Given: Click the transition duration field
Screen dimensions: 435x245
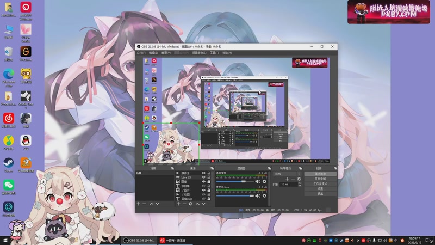Looking at the screenshot, I should (x=289, y=185).
